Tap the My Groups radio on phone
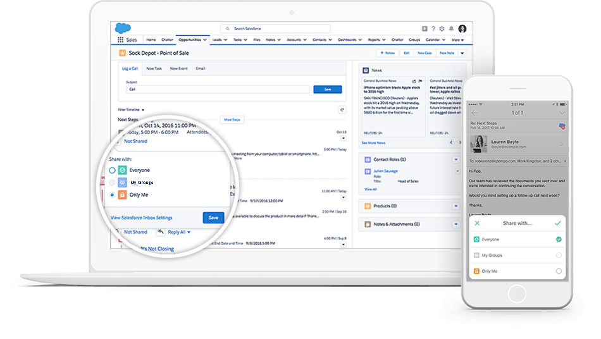This screenshot has height=339, width=601. click(559, 255)
